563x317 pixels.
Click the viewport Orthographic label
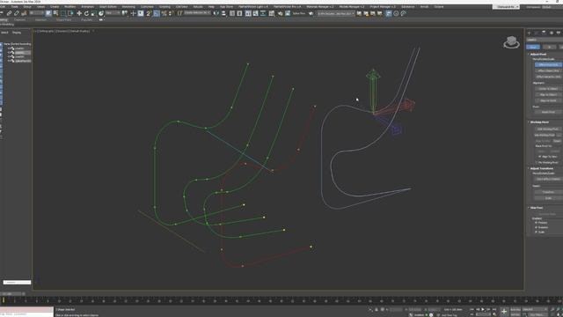pos(46,32)
